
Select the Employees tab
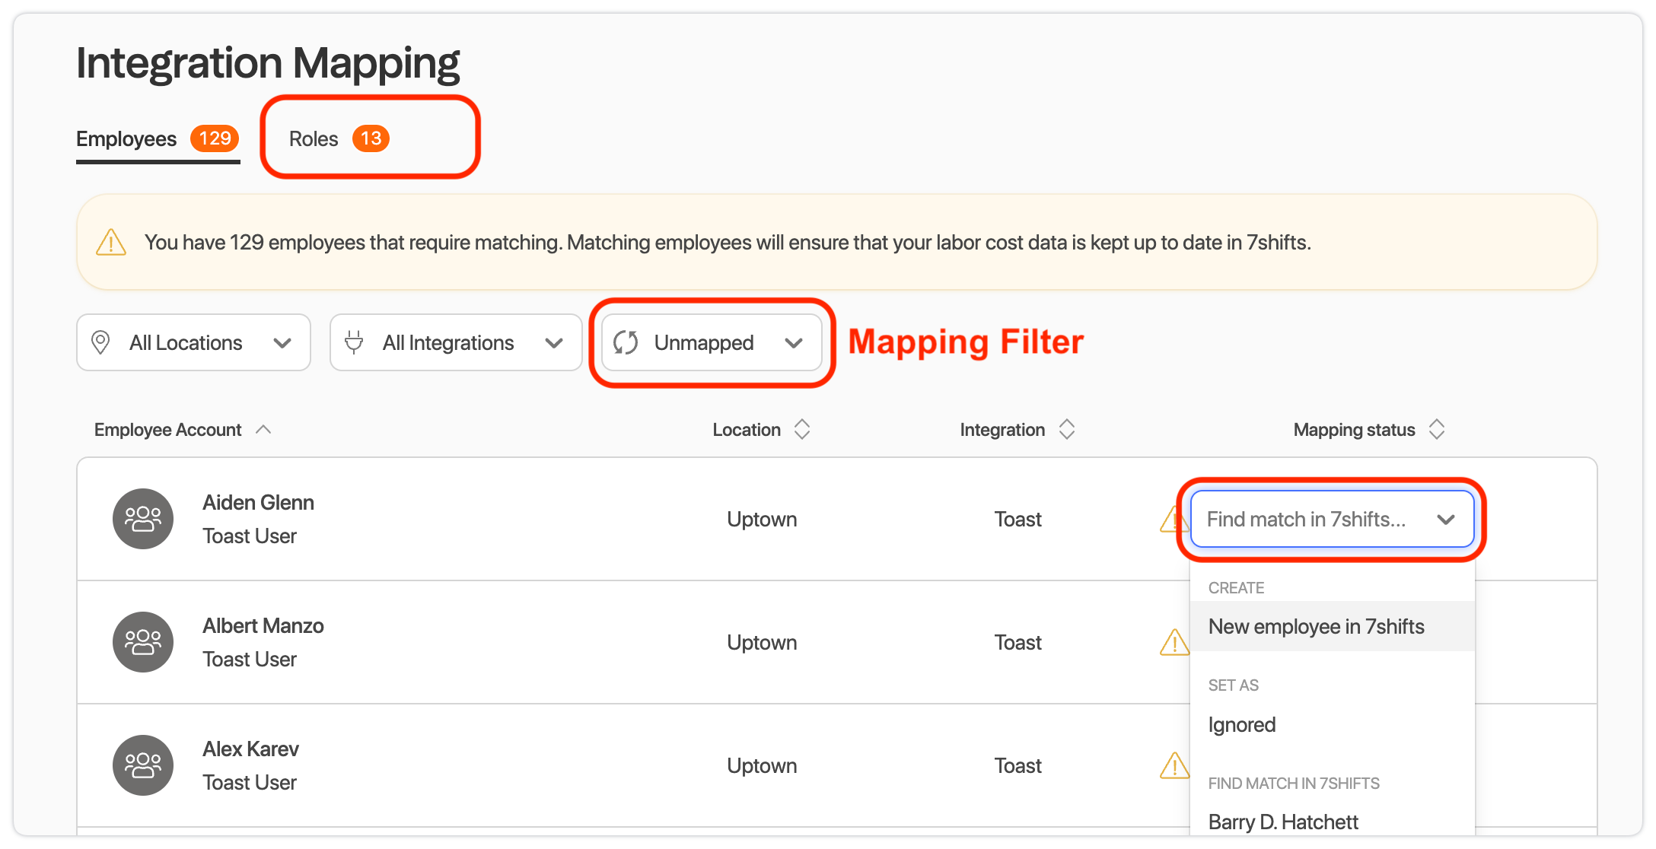click(158, 139)
